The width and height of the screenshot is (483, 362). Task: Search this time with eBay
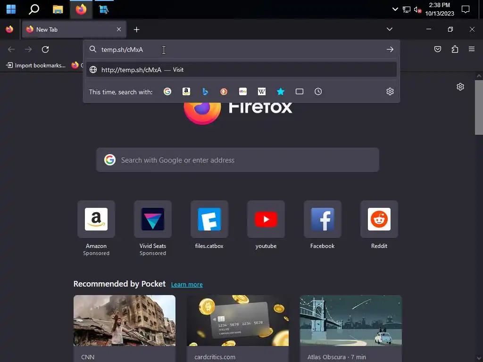point(243,91)
